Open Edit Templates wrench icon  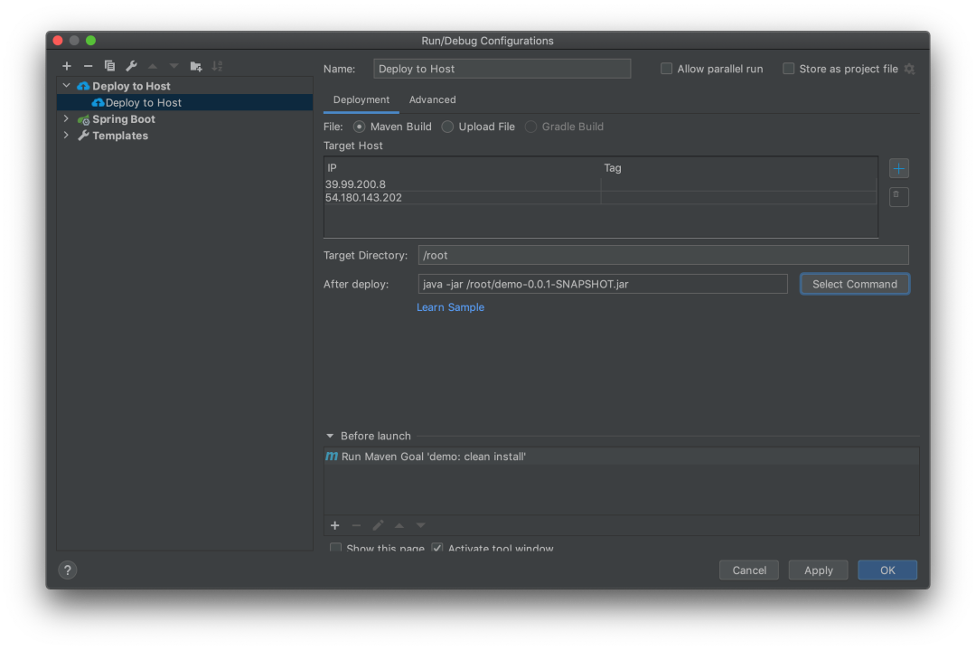click(x=131, y=66)
